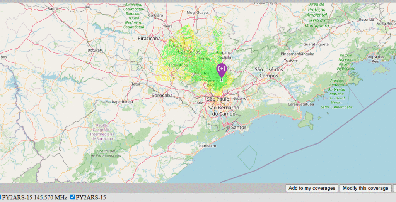The image size is (396, 202).
Task: Click the Modify this coverage button
Action: 365,188
